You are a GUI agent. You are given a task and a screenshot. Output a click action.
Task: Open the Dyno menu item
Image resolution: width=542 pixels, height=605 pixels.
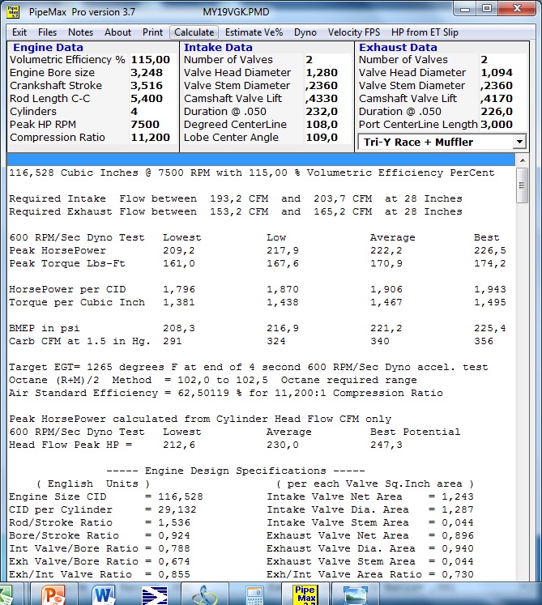[305, 32]
